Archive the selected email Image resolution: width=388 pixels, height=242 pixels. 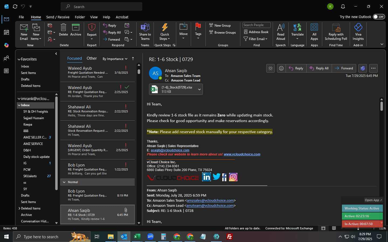[x=76, y=30]
